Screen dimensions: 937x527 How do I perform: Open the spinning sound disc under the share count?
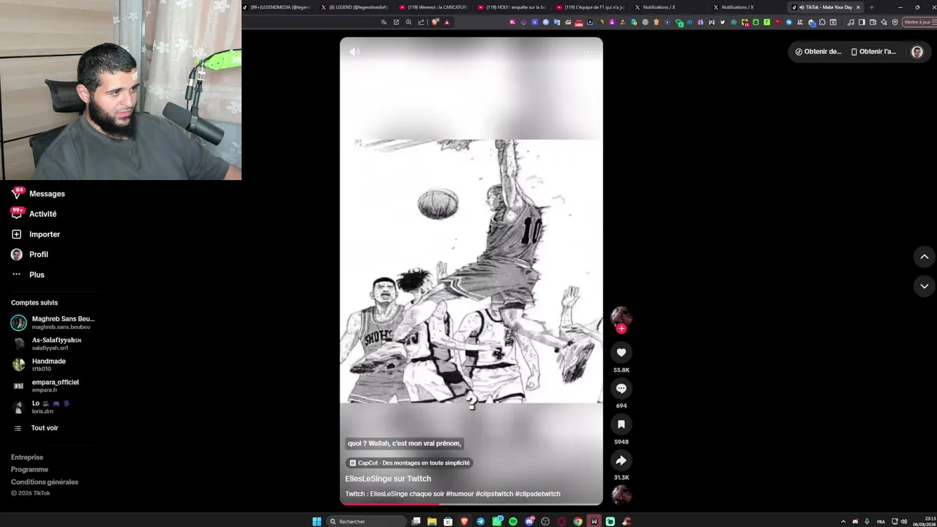(x=621, y=495)
